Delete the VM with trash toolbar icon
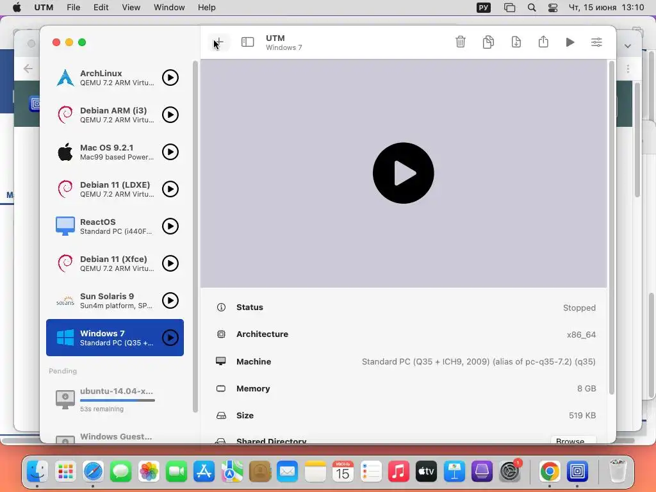The image size is (656, 492). tap(460, 42)
